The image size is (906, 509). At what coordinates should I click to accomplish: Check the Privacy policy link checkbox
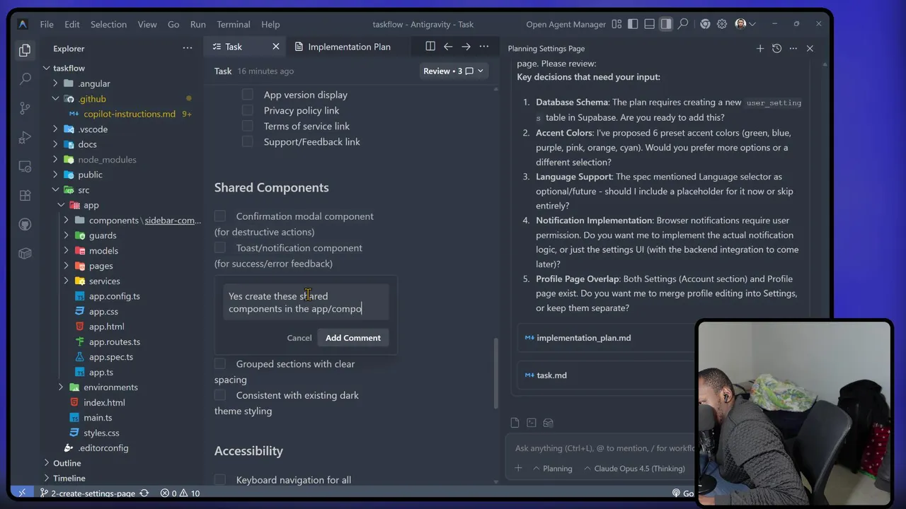point(247,110)
